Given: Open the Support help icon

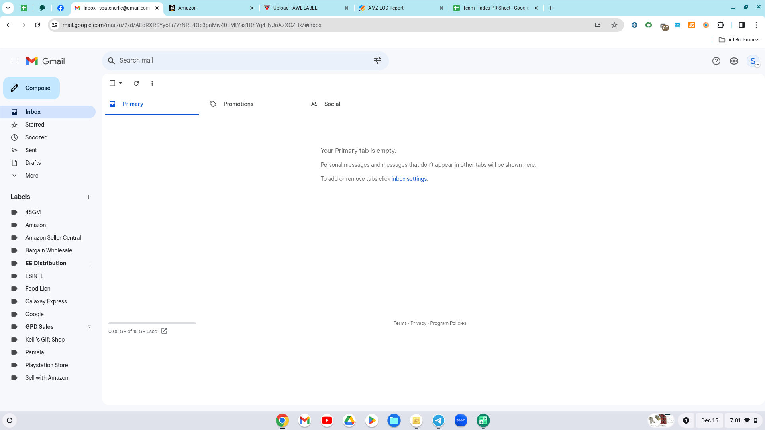Looking at the screenshot, I should pos(716,61).
